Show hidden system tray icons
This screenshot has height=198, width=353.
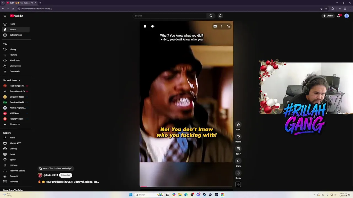point(314,195)
